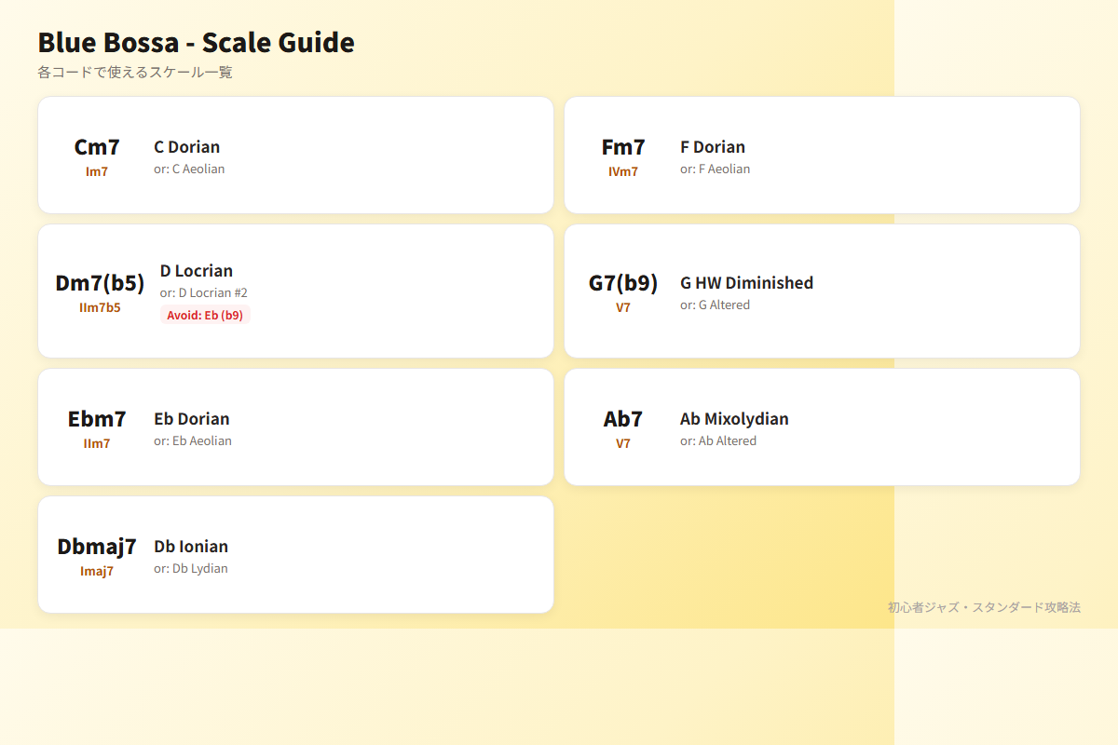1118x745 pixels.
Task: Select the Ab Mixolydian scale label
Action: click(734, 419)
